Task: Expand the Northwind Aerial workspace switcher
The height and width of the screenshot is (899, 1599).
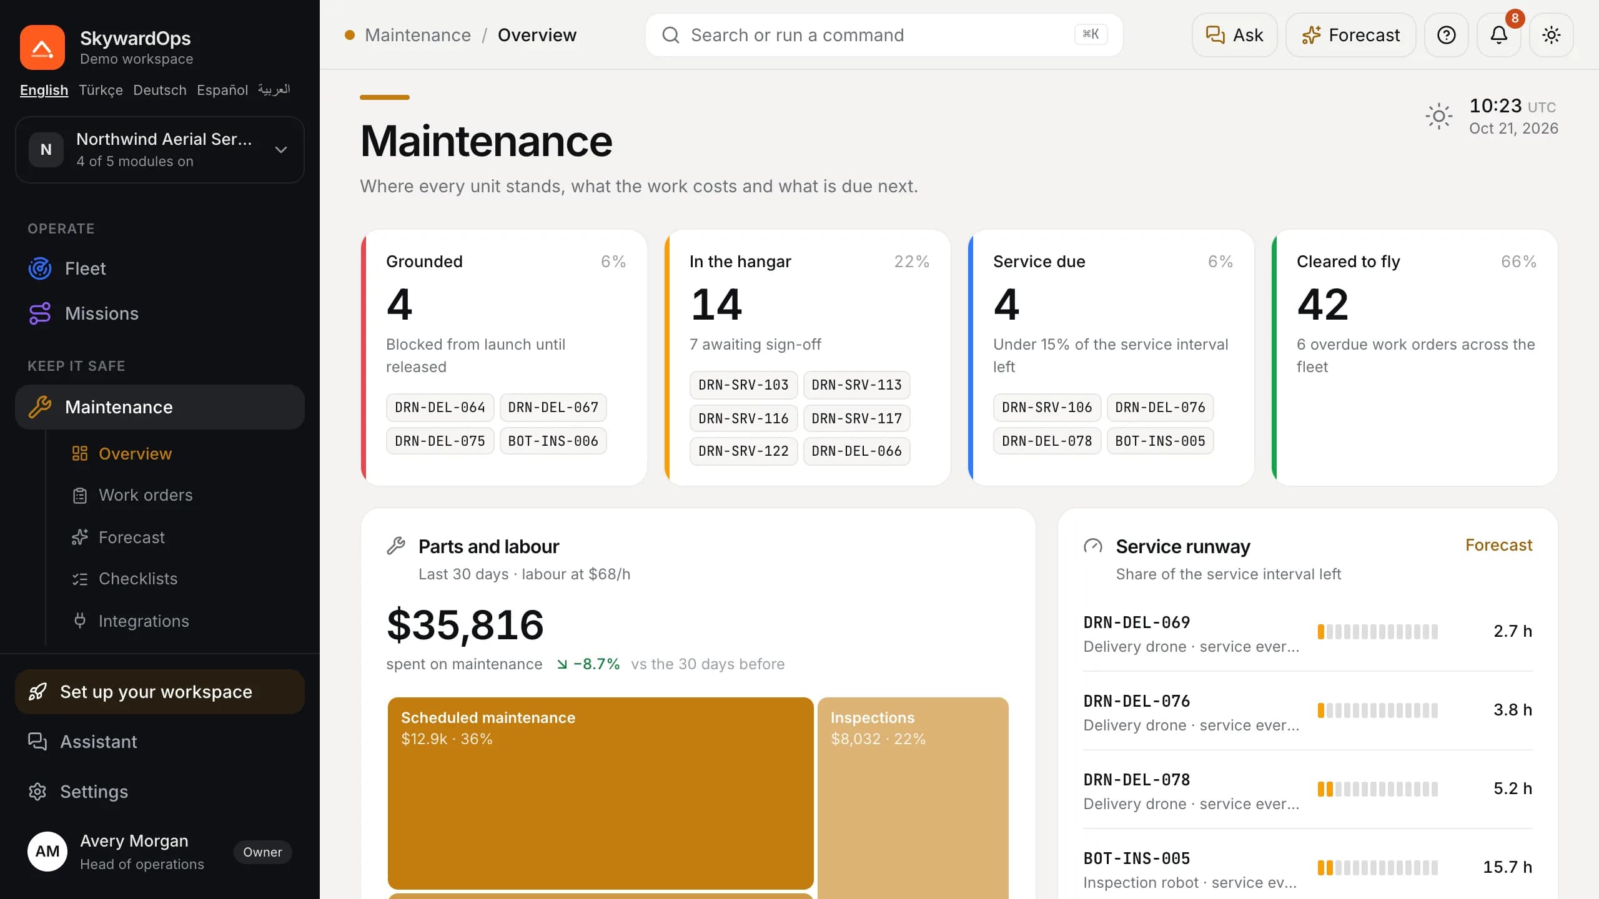Action: pyautogui.click(x=160, y=150)
